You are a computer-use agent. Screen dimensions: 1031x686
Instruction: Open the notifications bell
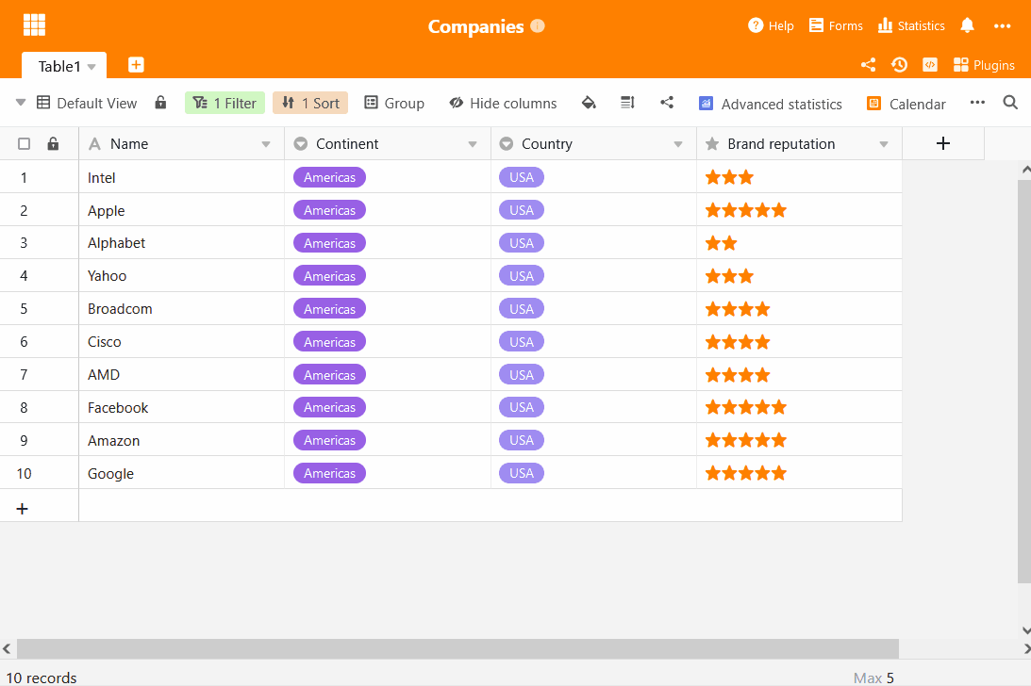click(x=967, y=25)
